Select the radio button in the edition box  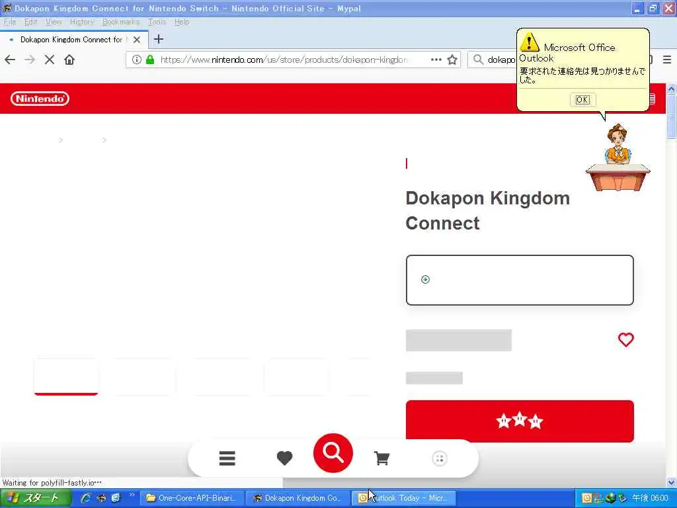[425, 280]
